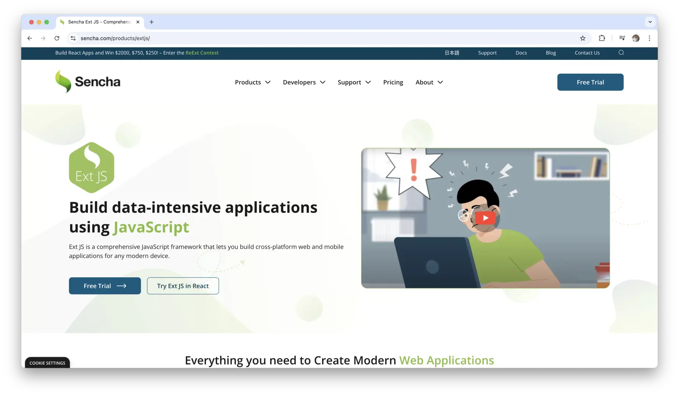679x396 pixels.
Task: Click the green Ext JS hexagon logo
Action: [92, 168]
